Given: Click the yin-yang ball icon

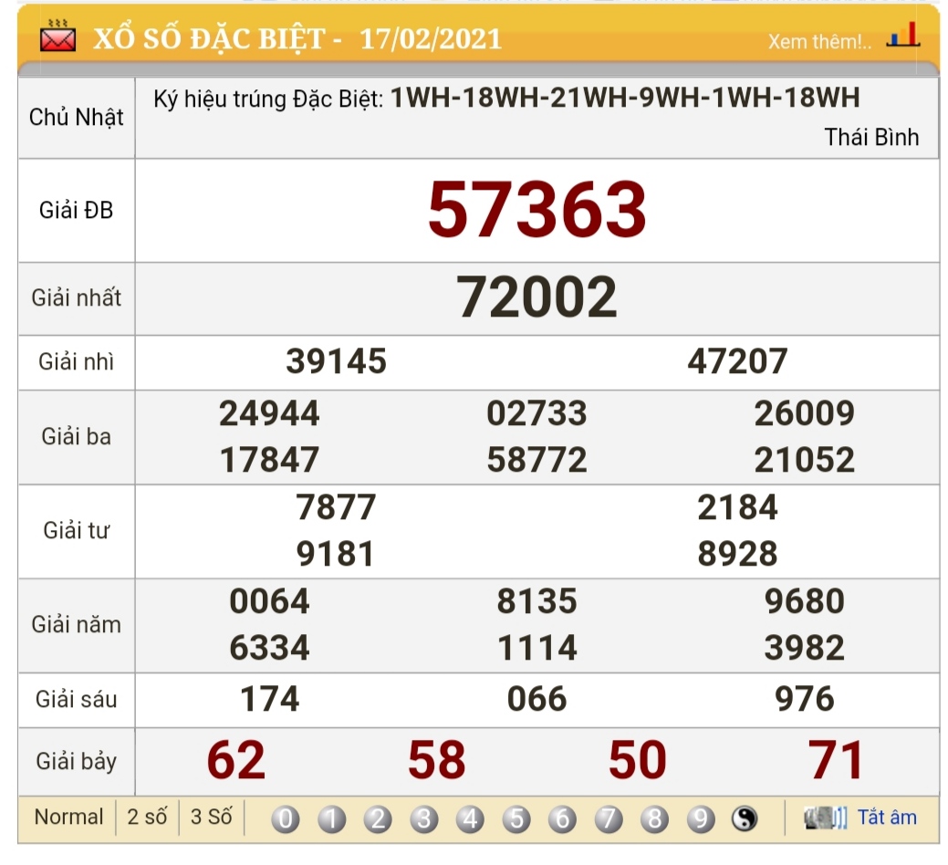Looking at the screenshot, I should pos(745,819).
